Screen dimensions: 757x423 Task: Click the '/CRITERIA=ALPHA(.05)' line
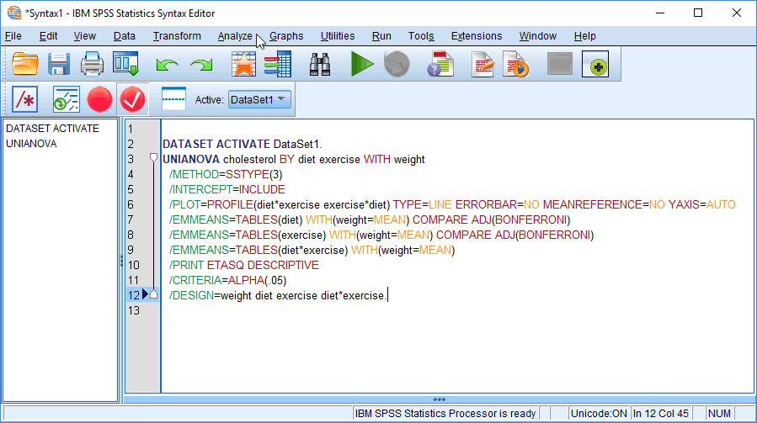(228, 280)
